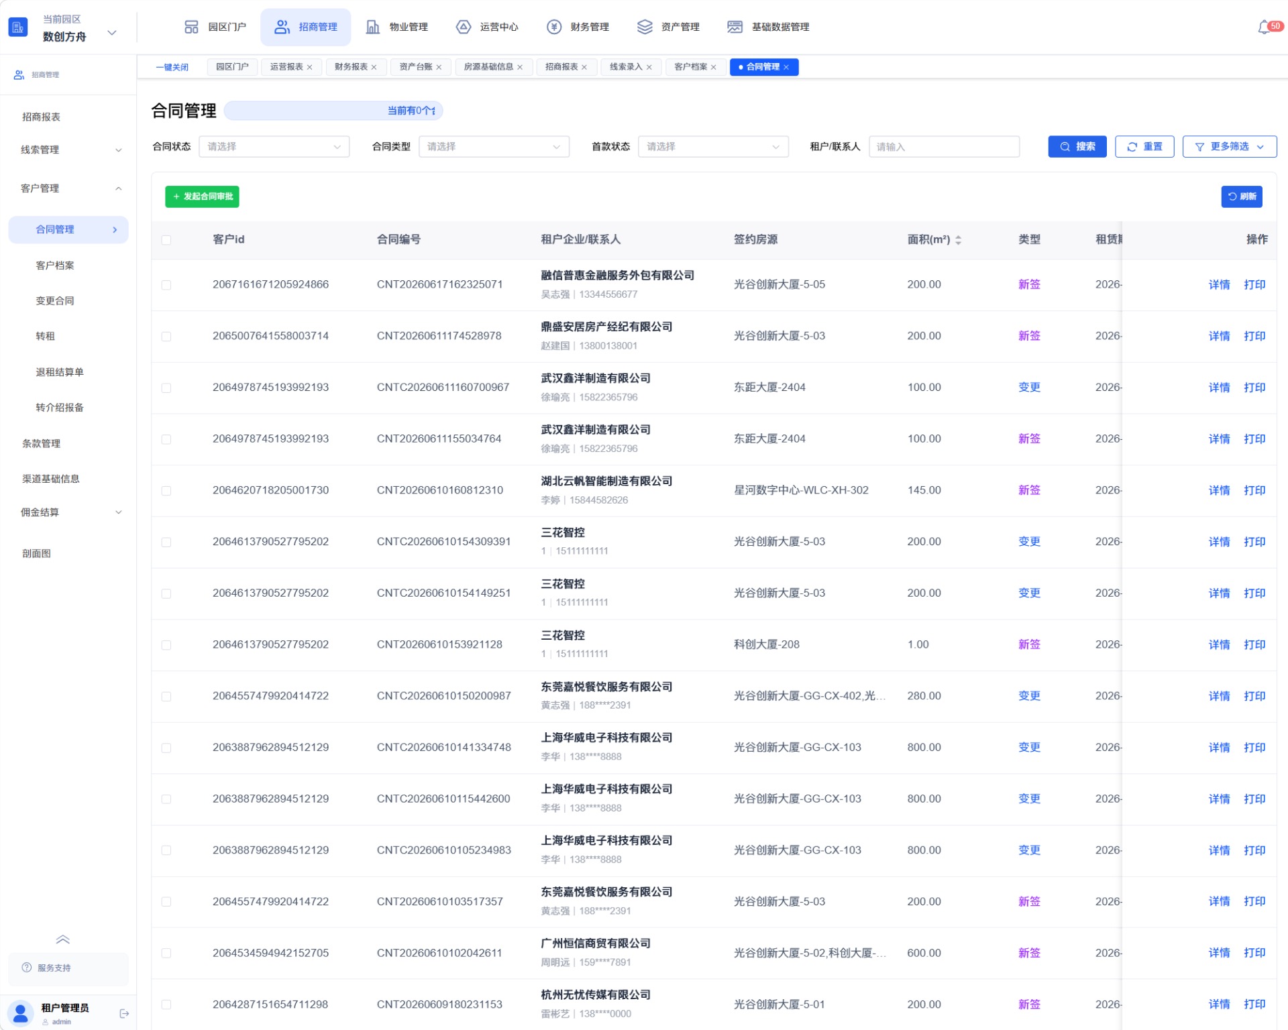Open the 合同状态 dropdown

pyautogui.click(x=274, y=146)
